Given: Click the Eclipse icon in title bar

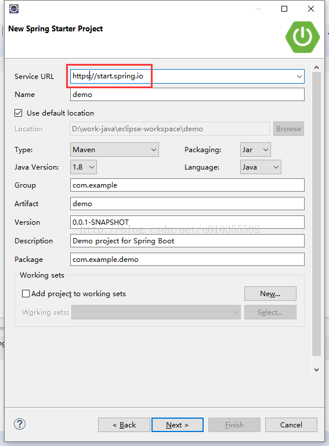Looking at the screenshot, I should coord(14,9).
